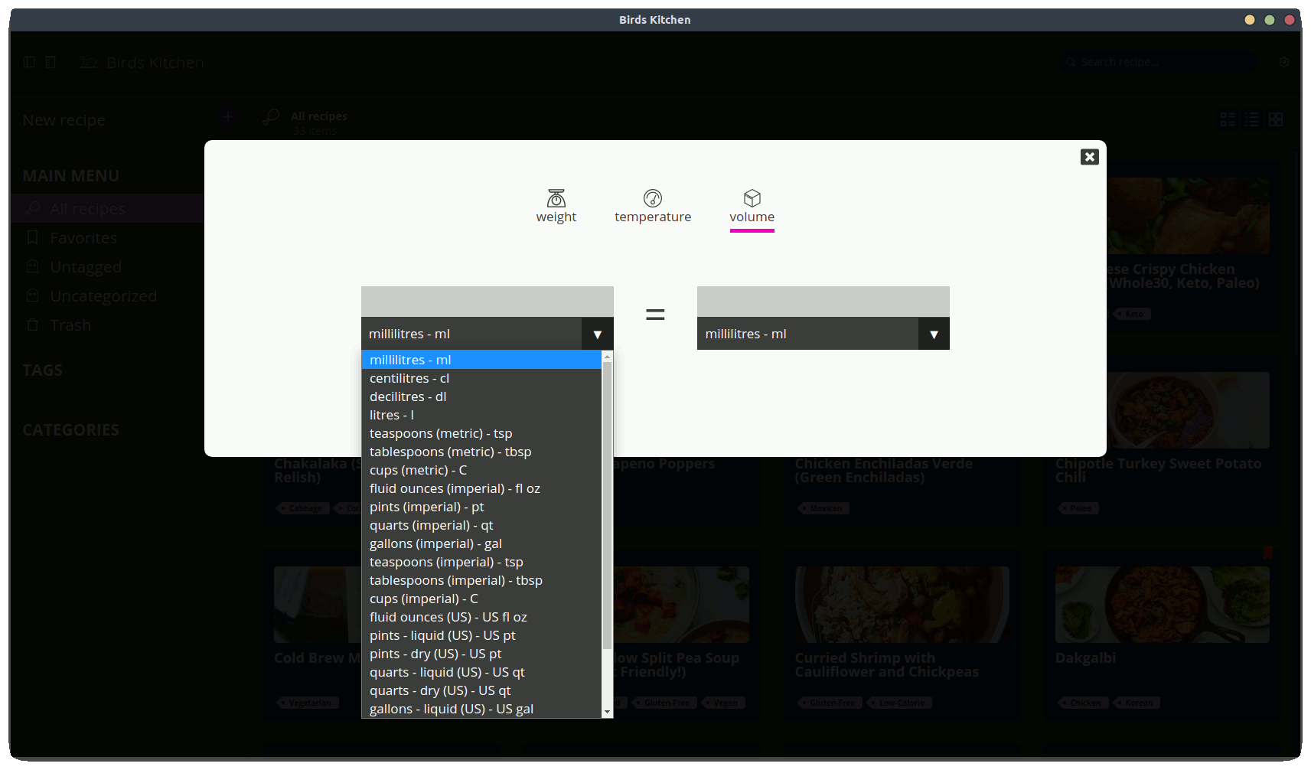This screenshot has width=1311, height=770.
Task: Switch to the weight converter tab
Action: pyautogui.click(x=556, y=207)
